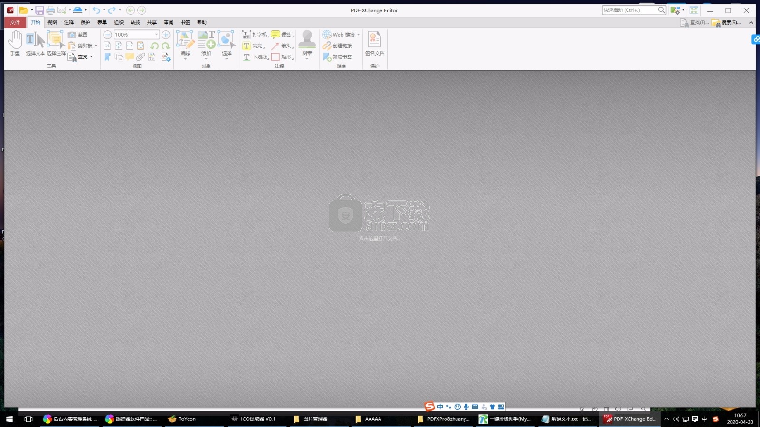Select the Hand (手型) tool

15,43
